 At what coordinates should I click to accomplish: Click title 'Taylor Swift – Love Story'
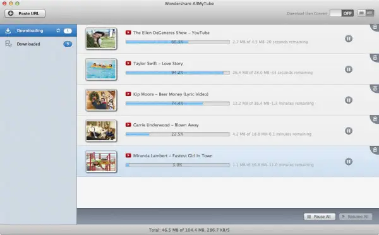158,63
